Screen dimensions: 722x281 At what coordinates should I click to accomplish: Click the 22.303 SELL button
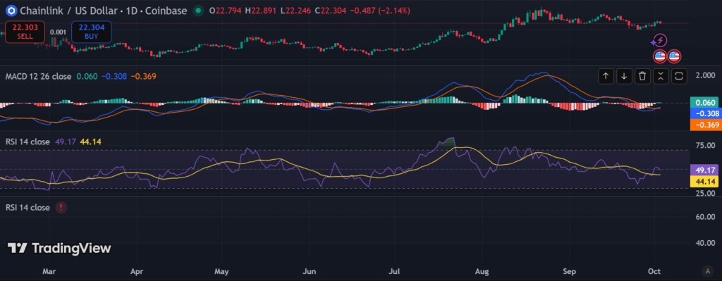tap(25, 32)
